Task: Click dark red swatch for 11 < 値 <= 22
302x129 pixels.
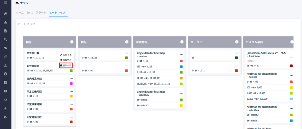Action: coord(291,66)
